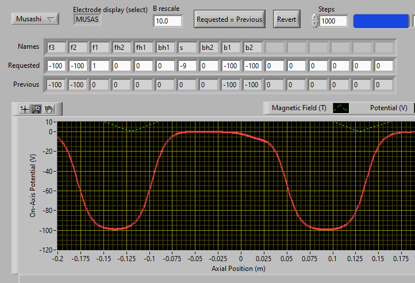Click the Requested field under the b2 name
Image resolution: width=415 pixels, height=283 pixels.
252,66
